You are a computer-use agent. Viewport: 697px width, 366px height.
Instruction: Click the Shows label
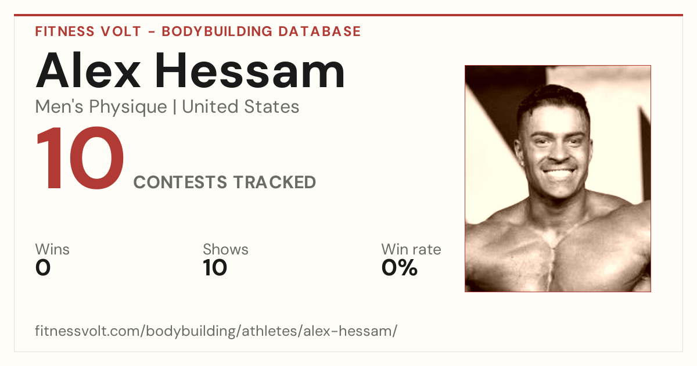click(225, 250)
